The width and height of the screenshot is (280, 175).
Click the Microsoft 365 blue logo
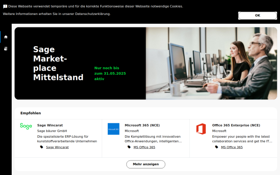tap(113, 129)
